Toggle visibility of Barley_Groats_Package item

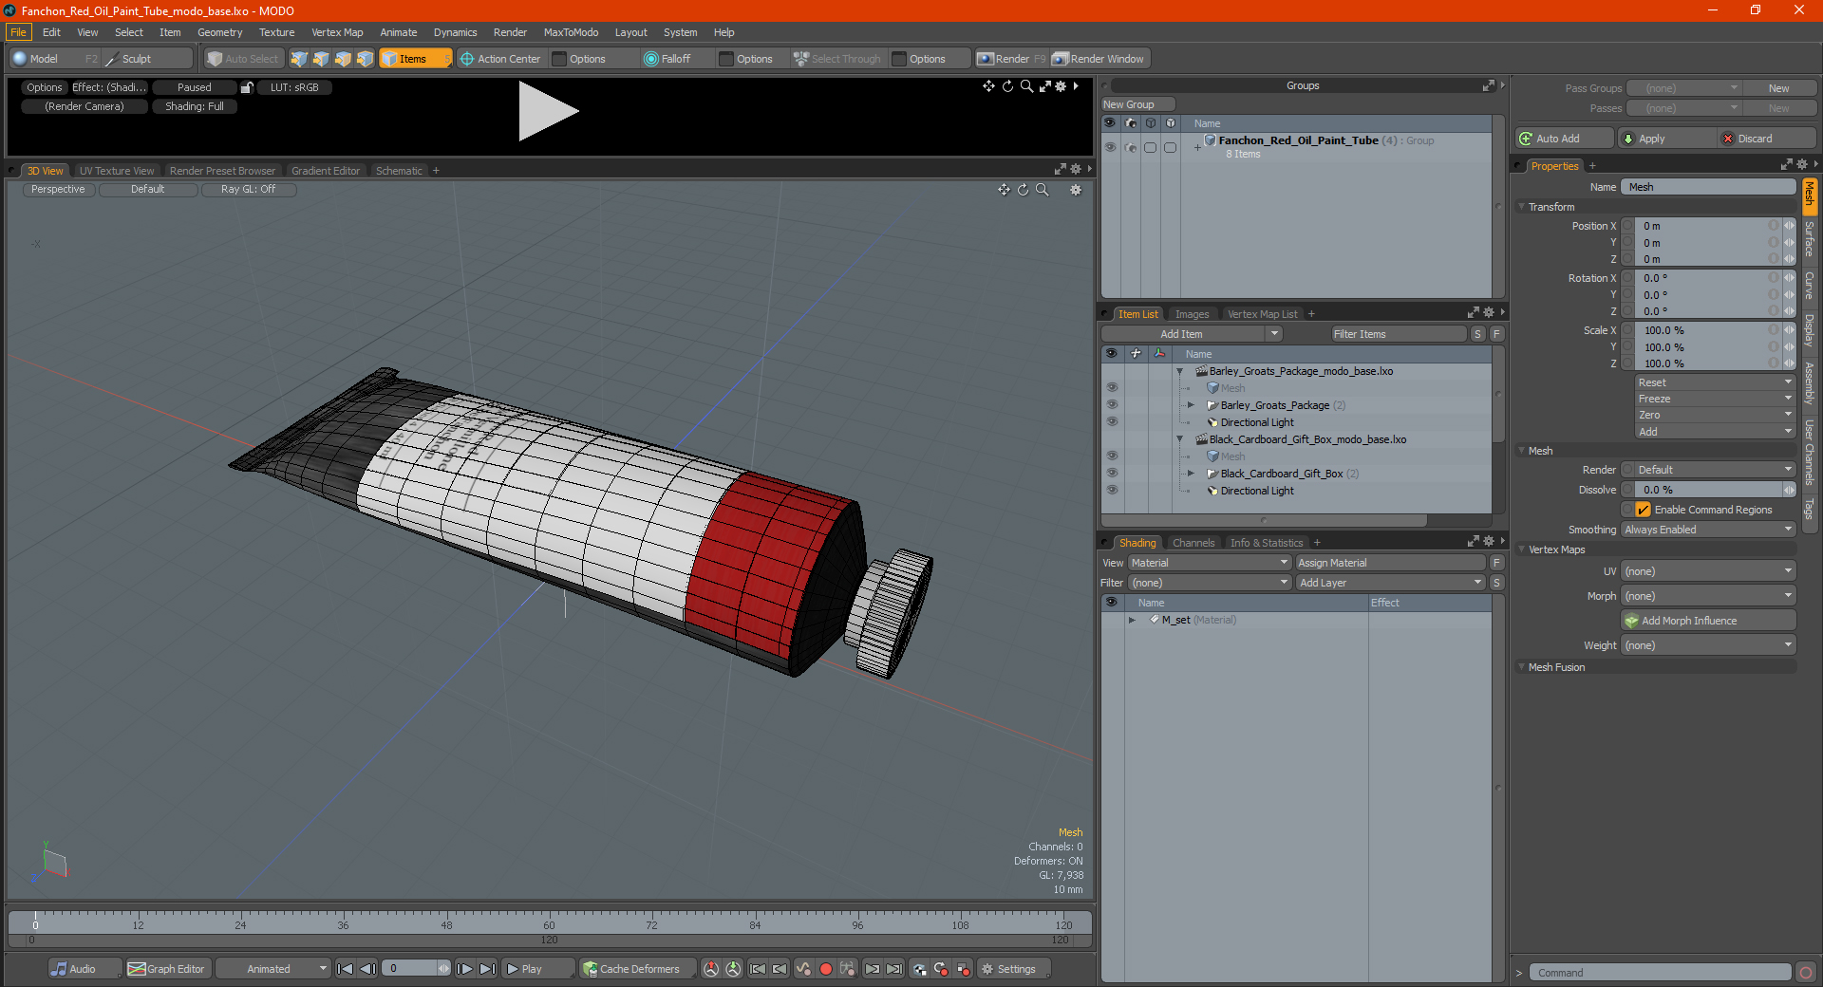1112,405
